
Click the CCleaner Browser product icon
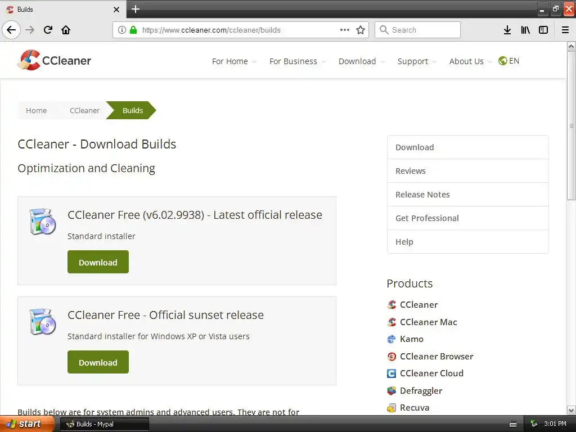coord(391,356)
